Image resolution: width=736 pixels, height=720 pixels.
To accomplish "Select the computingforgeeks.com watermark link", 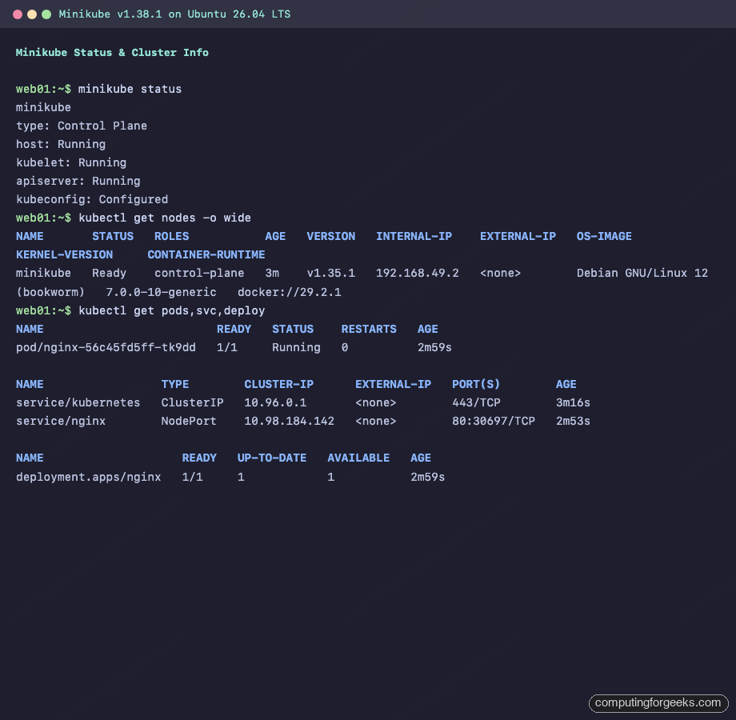I will pos(658,703).
